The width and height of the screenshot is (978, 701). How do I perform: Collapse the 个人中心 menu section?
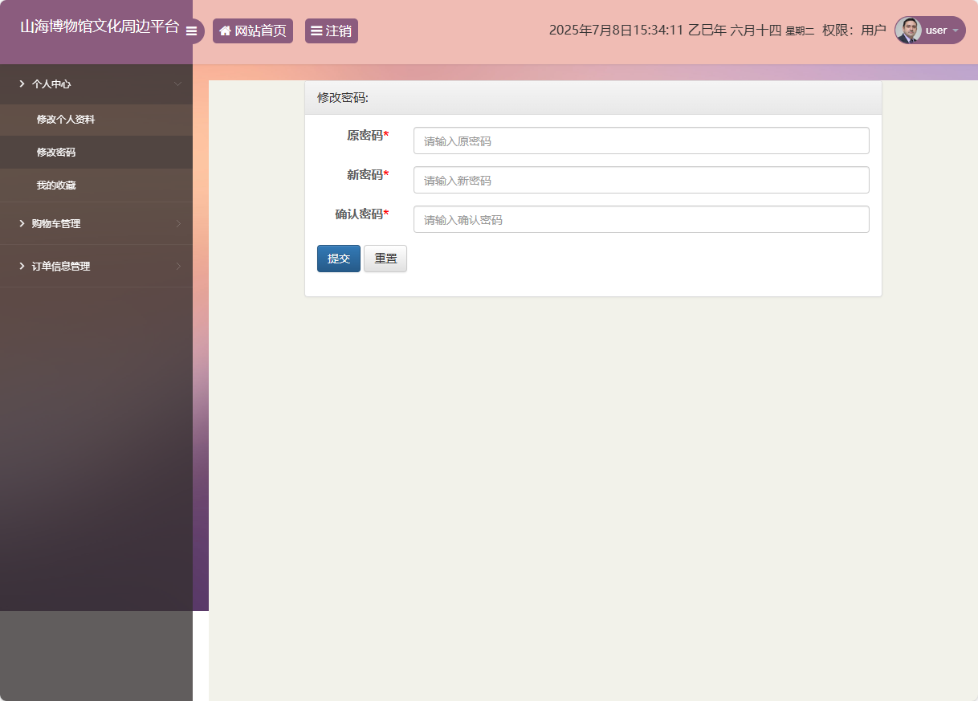[96, 84]
